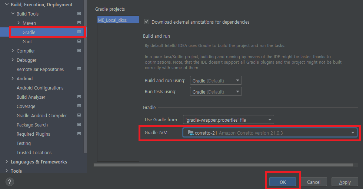Open the Build and run using dropdown
This screenshot has width=363, height=189.
click(x=216, y=80)
